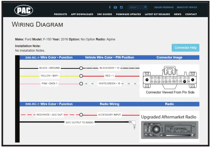Click the ground wire splice circle
The width and height of the screenshot is (211, 148).
pyautogui.click(x=81, y=68)
